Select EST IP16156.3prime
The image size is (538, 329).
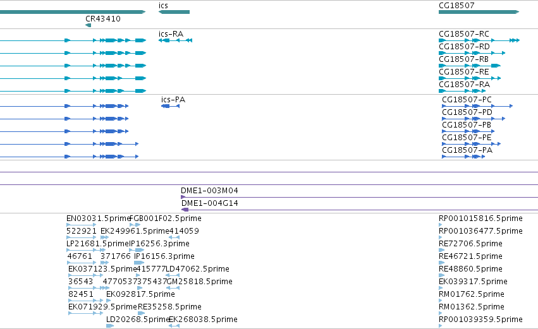coord(139,263)
